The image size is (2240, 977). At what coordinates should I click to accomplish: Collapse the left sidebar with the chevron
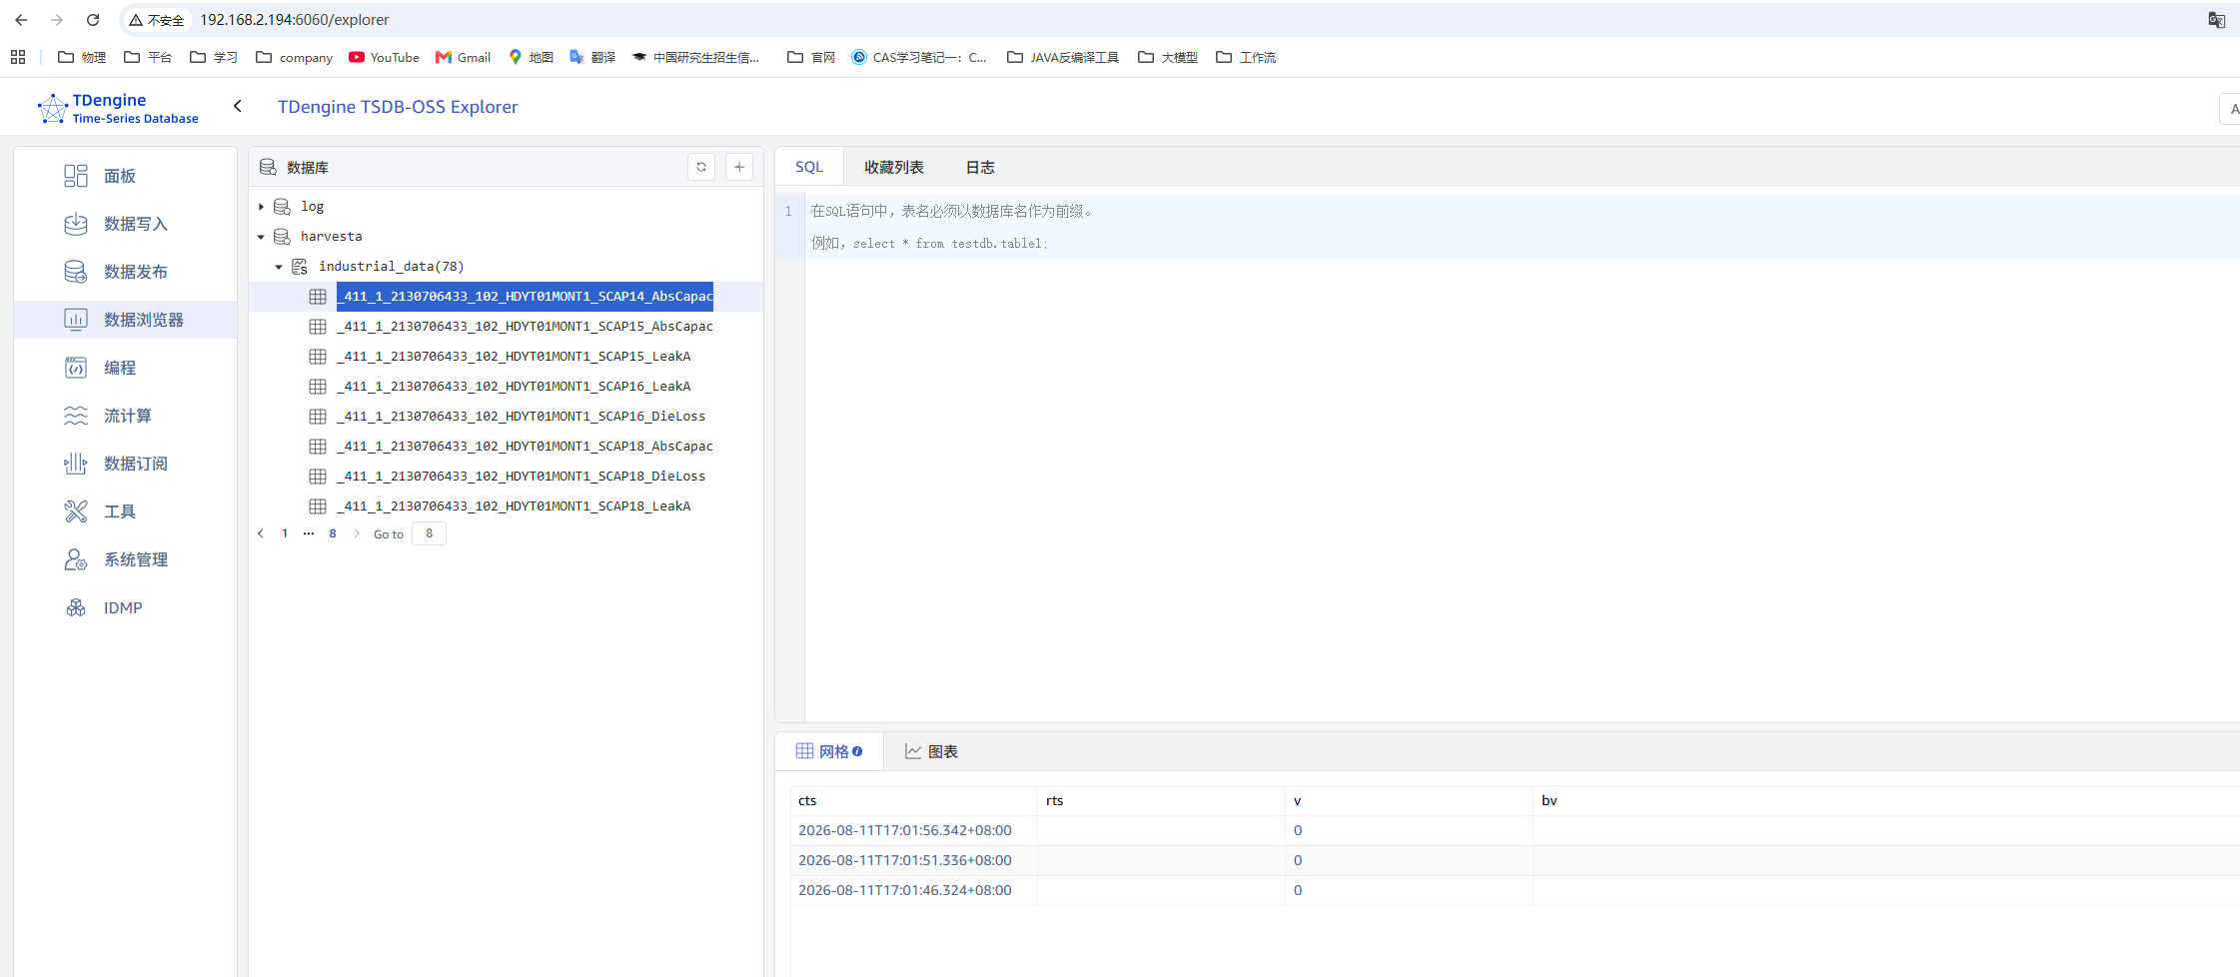[x=238, y=106]
